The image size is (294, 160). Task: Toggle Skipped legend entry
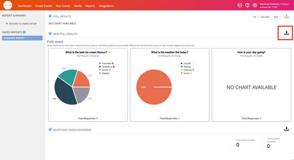[x=104, y=73]
